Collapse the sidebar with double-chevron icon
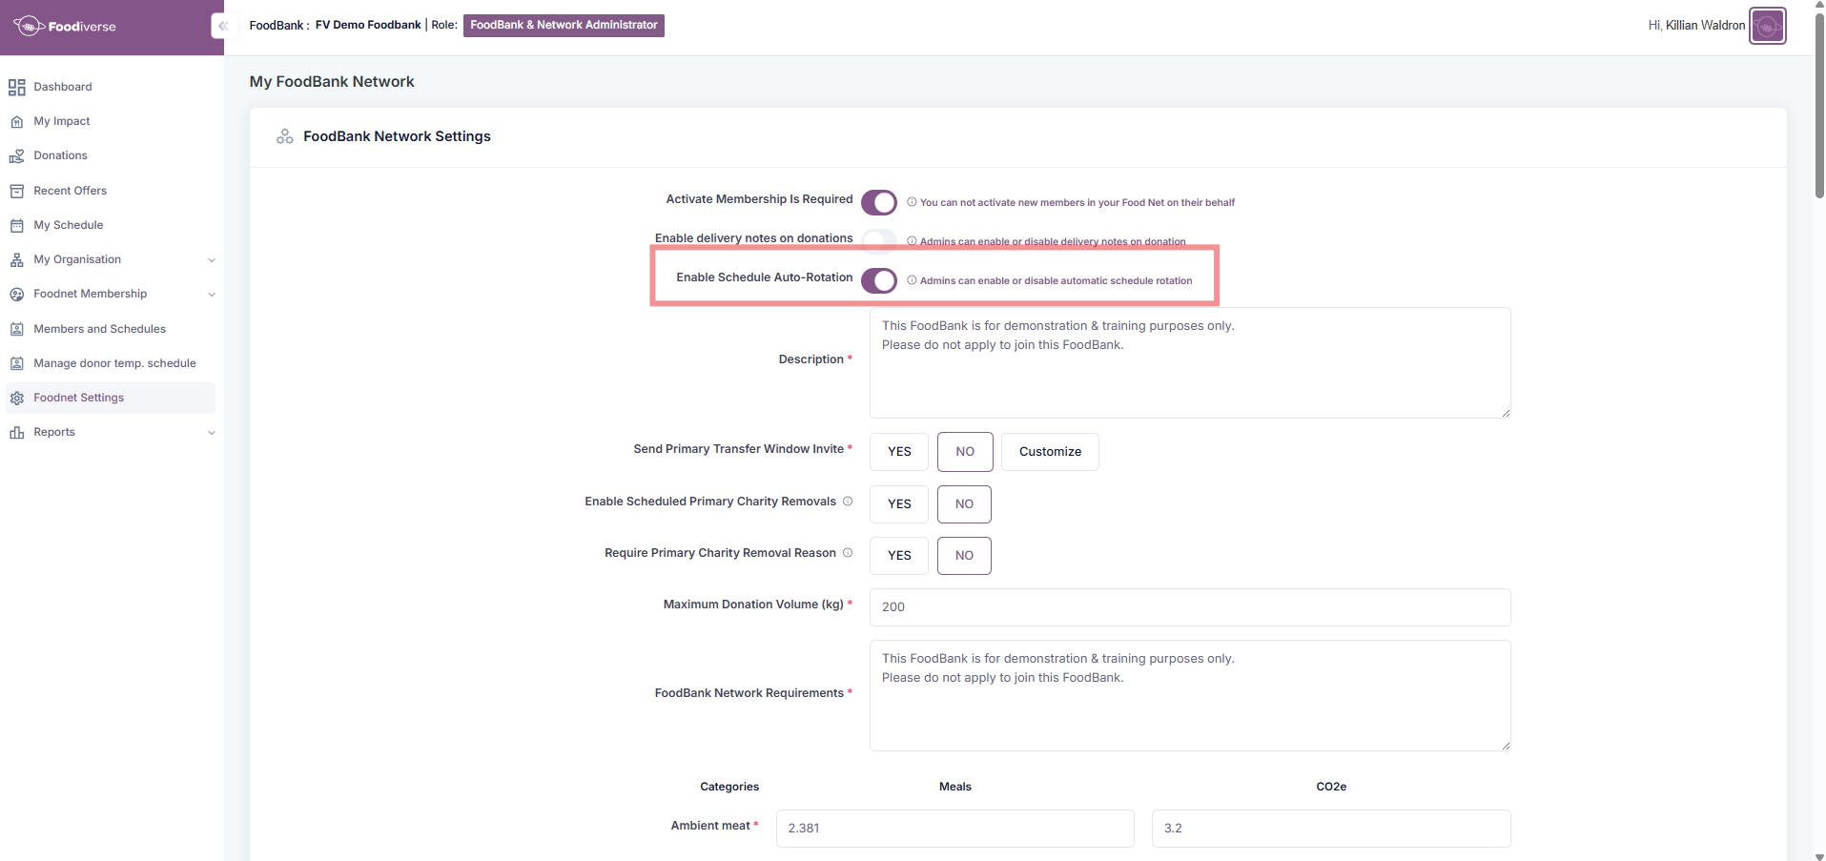 222,26
